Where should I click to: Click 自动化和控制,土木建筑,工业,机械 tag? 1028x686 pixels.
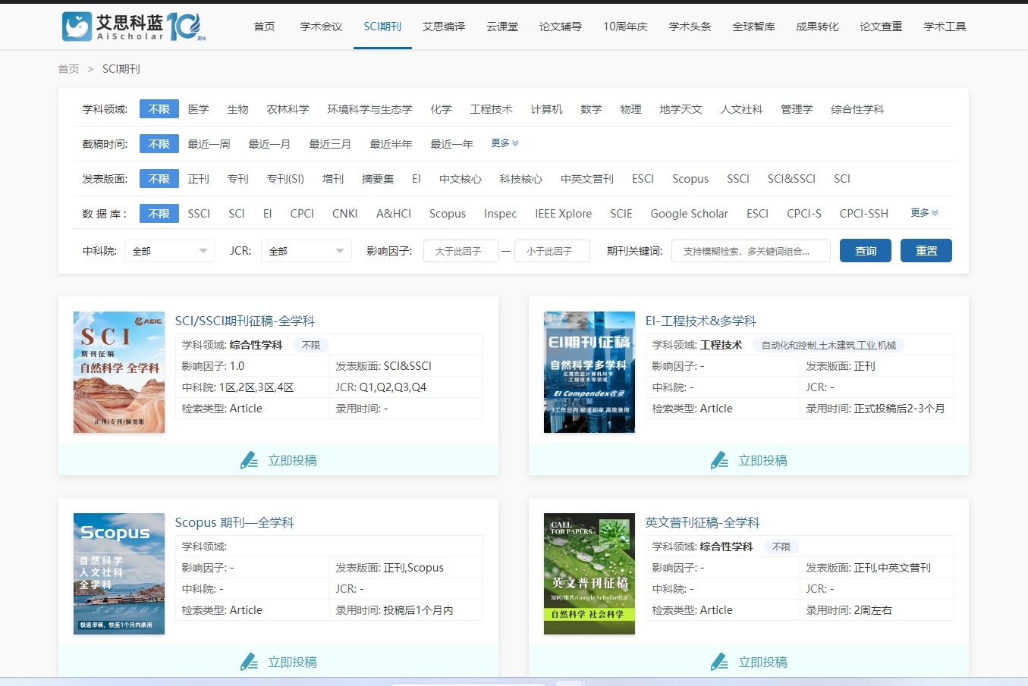point(828,346)
